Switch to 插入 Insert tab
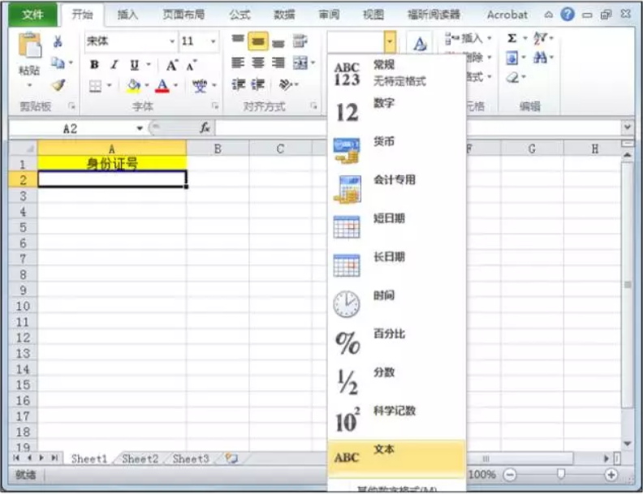This screenshot has height=495, width=643. click(x=127, y=15)
